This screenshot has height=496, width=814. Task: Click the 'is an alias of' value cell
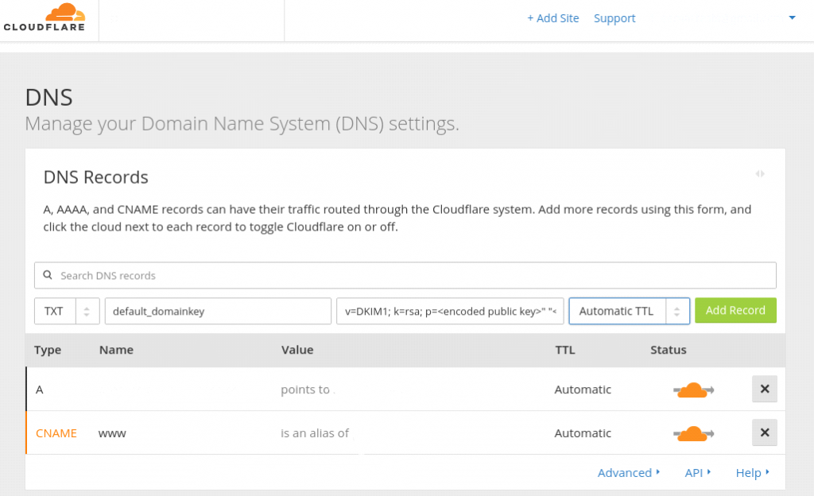click(x=315, y=433)
